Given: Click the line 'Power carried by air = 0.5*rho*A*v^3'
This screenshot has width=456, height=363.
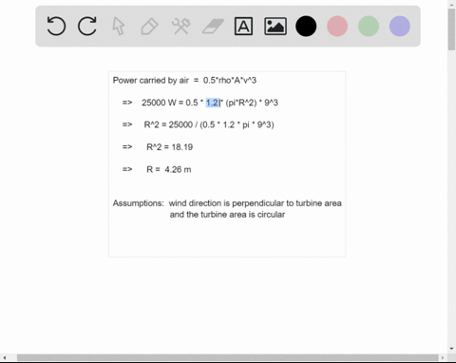Looking at the screenshot, I should 184,81.
